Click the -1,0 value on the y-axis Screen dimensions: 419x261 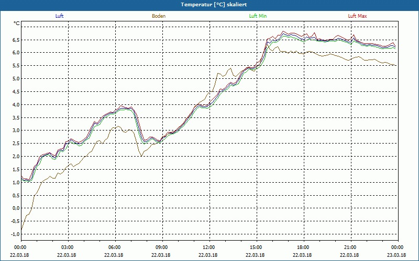(15, 234)
